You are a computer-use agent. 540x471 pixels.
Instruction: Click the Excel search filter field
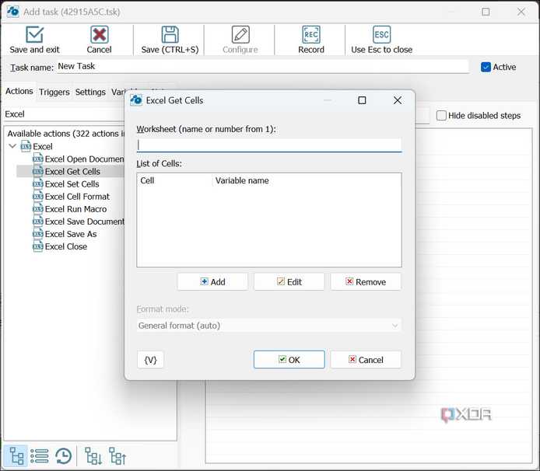click(x=64, y=114)
